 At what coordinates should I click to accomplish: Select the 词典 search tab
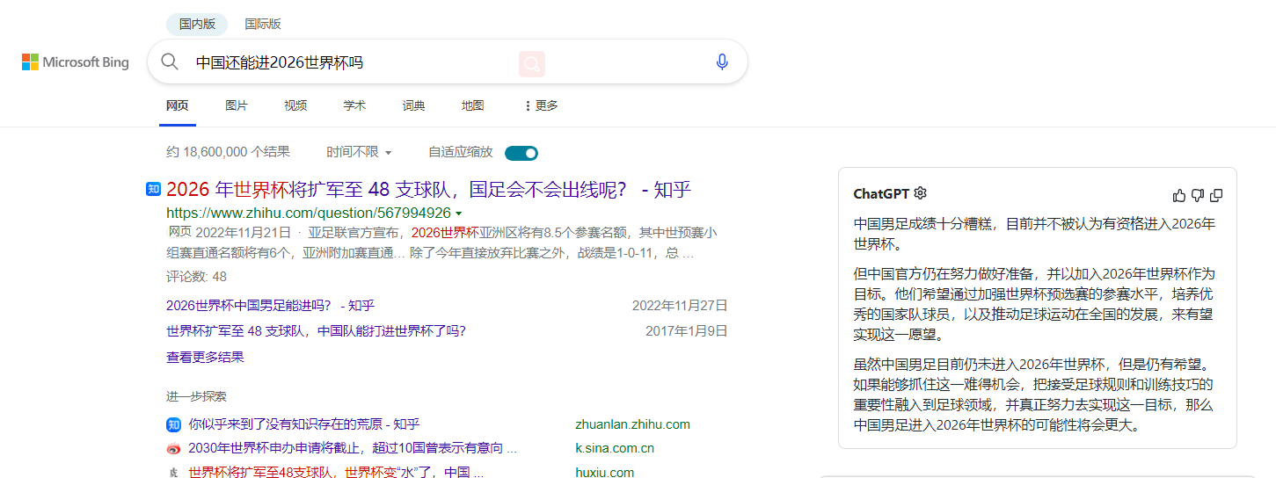pos(413,105)
